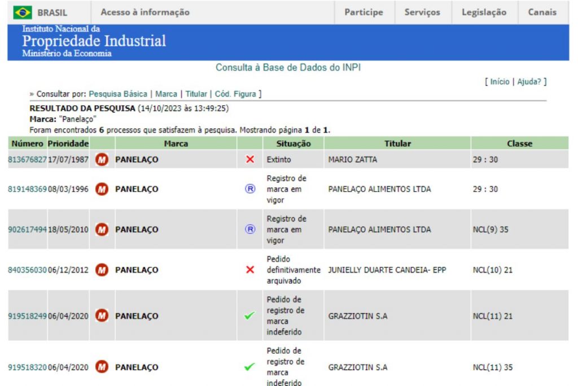This screenshot has height=386, width=578.
Task: Click the red X icon for JUNIELLY DUARTE CANDEIA row
Action: click(x=250, y=270)
